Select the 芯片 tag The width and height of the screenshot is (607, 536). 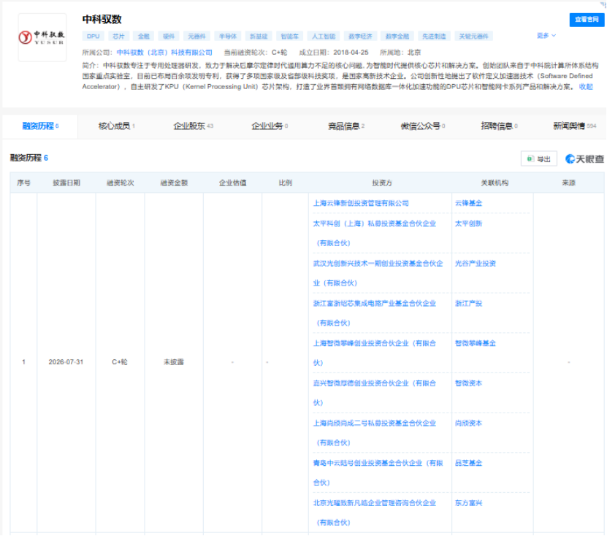[x=118, y=37]
